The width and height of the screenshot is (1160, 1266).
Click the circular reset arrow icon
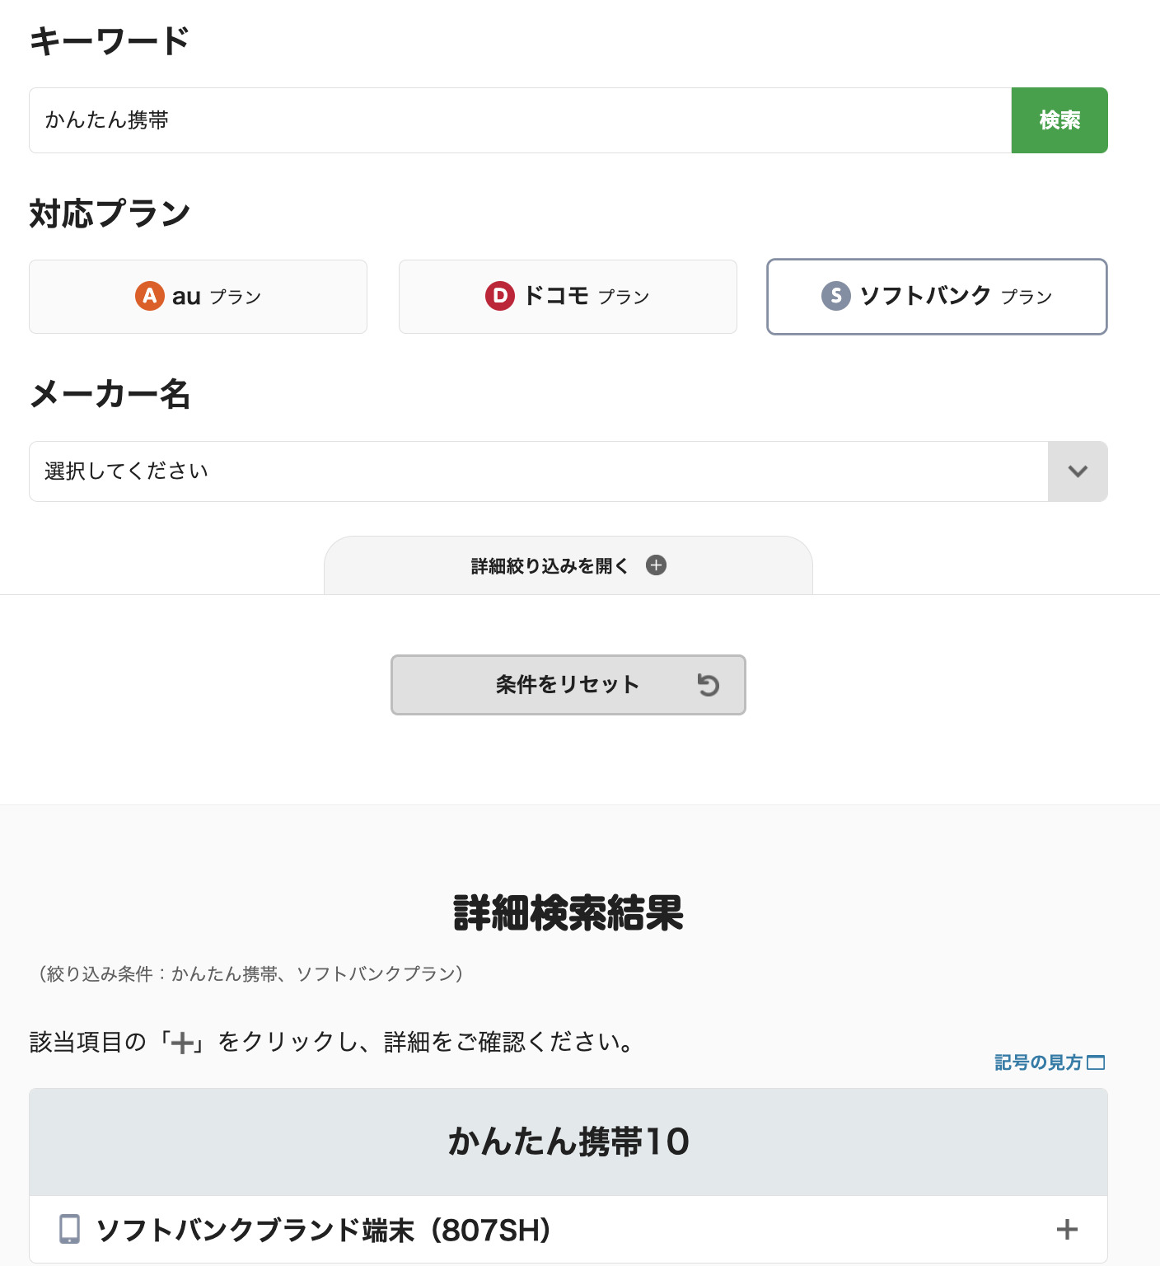point(708,685)
